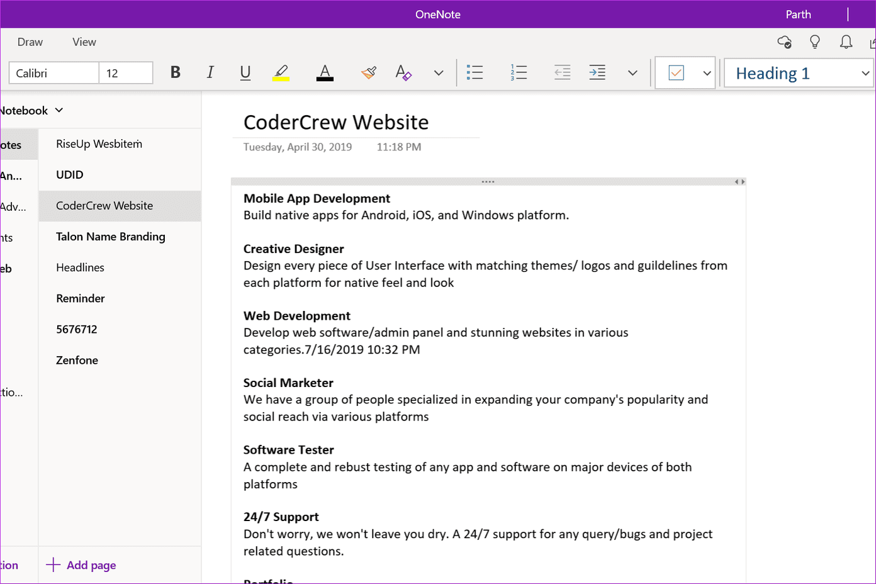
Task: Click the Web Development heading
Action: (x=297, y=316)
